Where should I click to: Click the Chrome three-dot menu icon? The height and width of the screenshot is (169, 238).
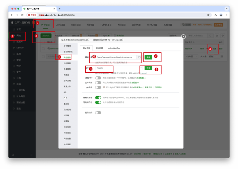click(226, 15)
